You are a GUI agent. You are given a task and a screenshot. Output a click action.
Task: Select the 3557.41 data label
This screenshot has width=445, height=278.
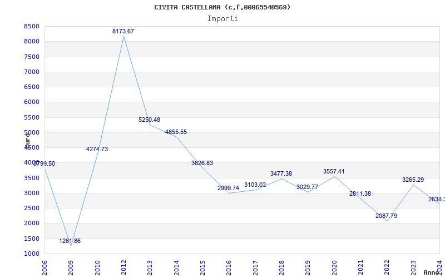point(334,172)
